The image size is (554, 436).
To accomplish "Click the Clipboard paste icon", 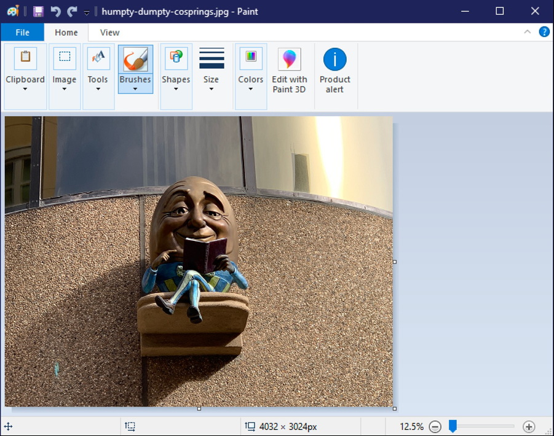I will point(25,58).
